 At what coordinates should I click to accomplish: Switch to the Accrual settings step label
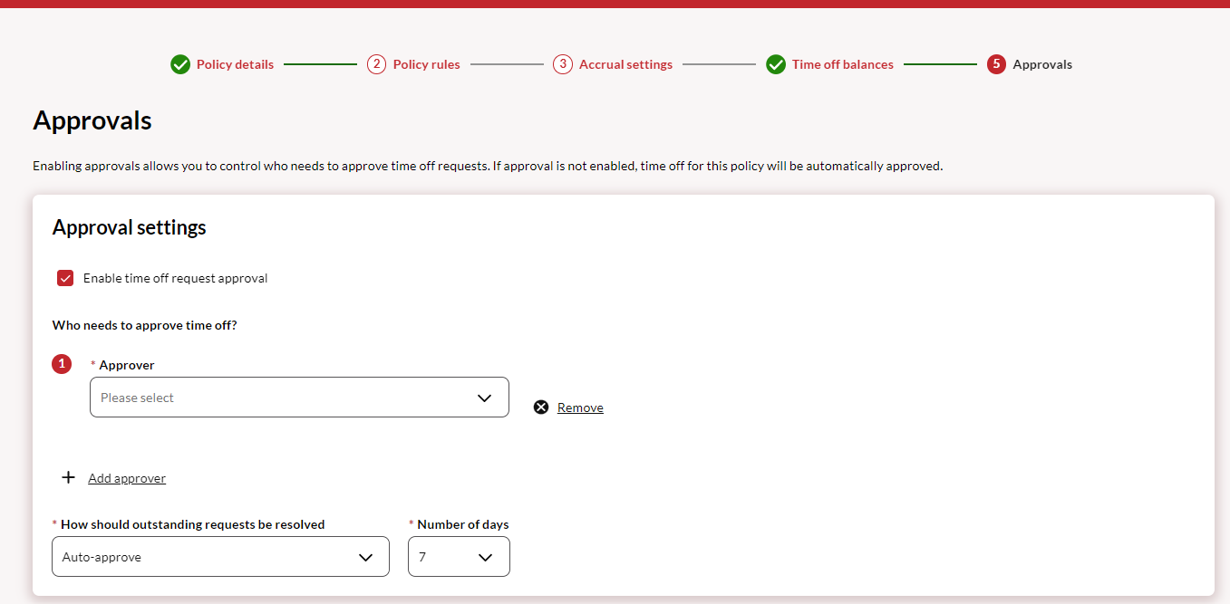(625, 64)
